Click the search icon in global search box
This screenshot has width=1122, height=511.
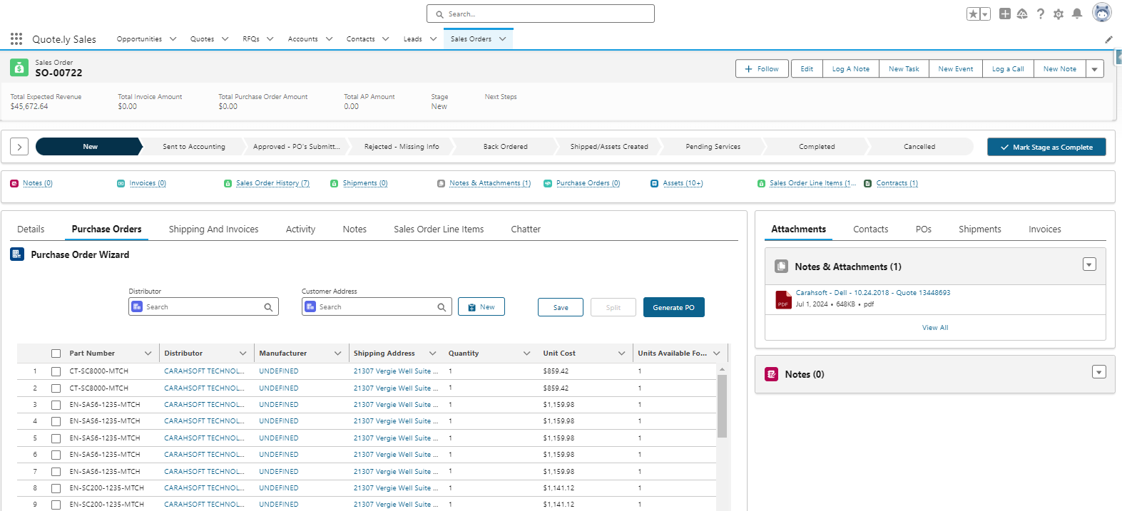tap(439, 14)
